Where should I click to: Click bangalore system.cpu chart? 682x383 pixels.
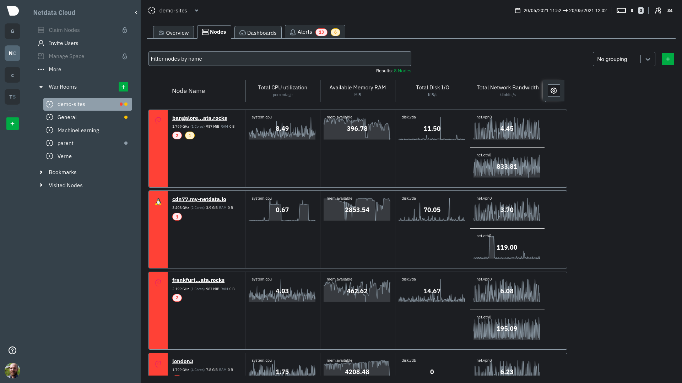(x=282, y=128)
